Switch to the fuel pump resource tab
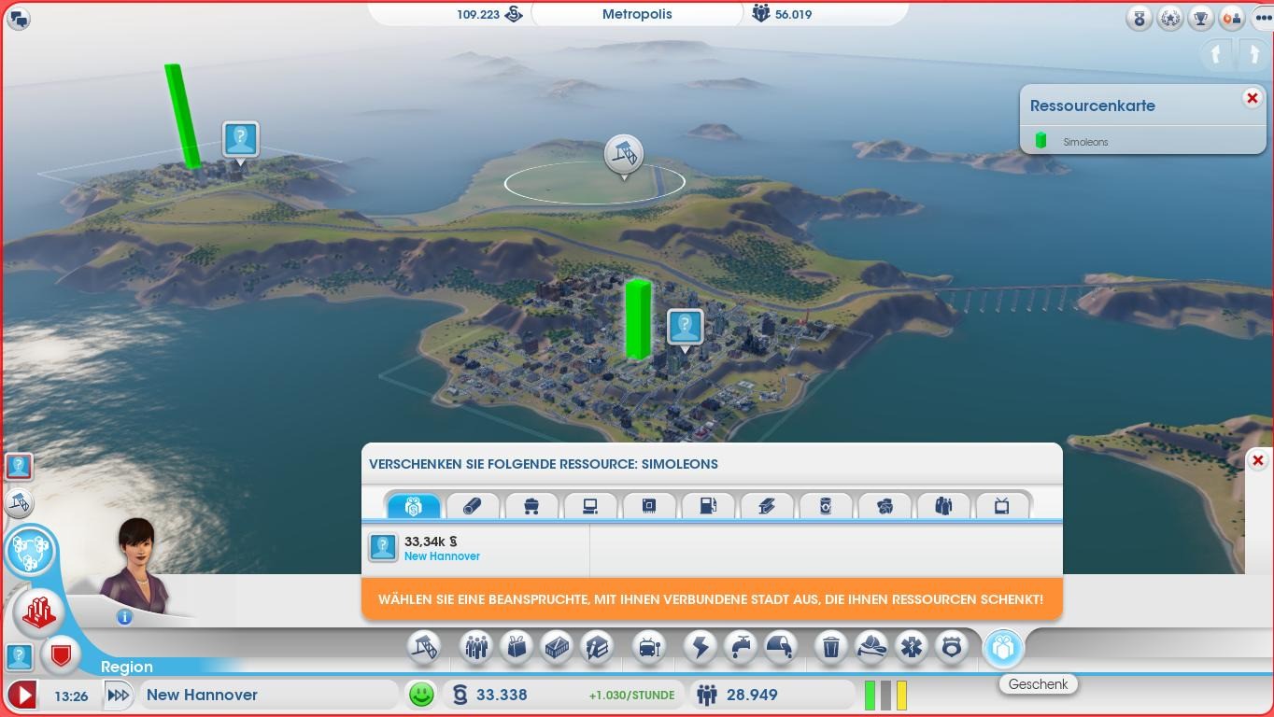The height and width of the screenshot is (717, 1274). coord(707,506)
